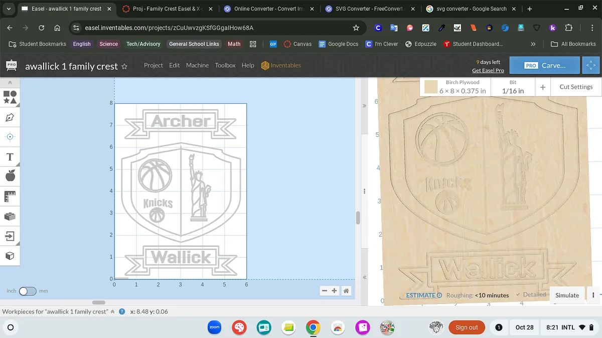Follow the Get Easel Pro link

pos(488,71)
